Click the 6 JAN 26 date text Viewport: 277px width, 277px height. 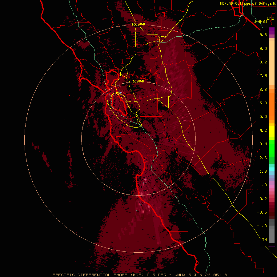click(200, 275)
